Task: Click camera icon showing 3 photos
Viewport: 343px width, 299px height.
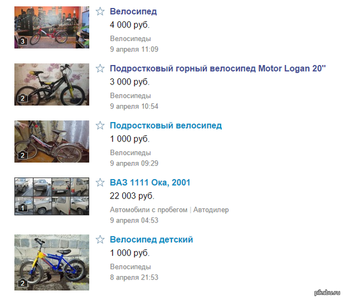Action: pyautogui.click(x=22, y=41)
